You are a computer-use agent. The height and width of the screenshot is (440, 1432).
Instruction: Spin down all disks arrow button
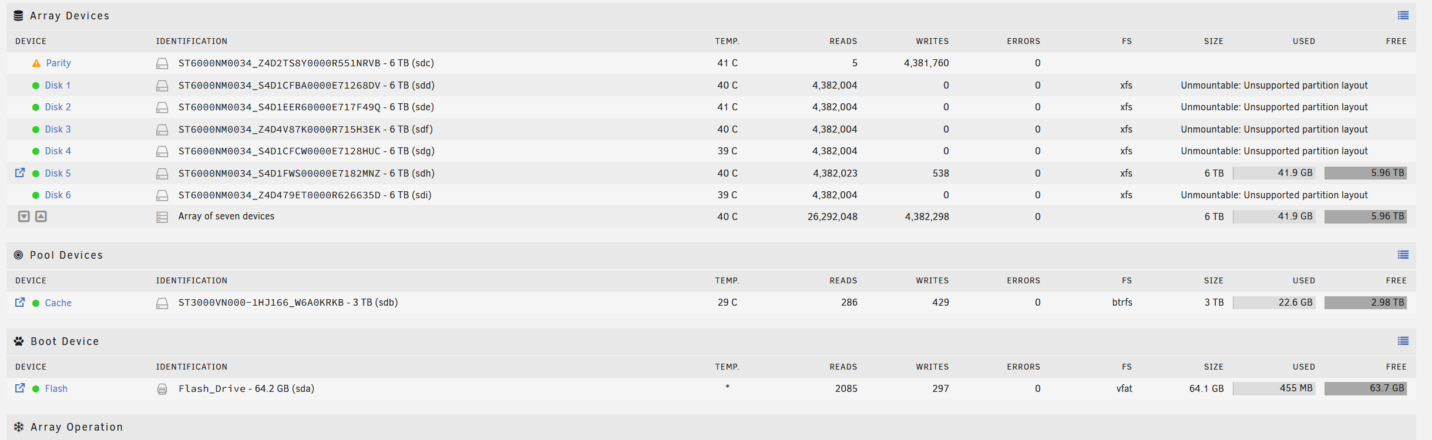(24, 216)
